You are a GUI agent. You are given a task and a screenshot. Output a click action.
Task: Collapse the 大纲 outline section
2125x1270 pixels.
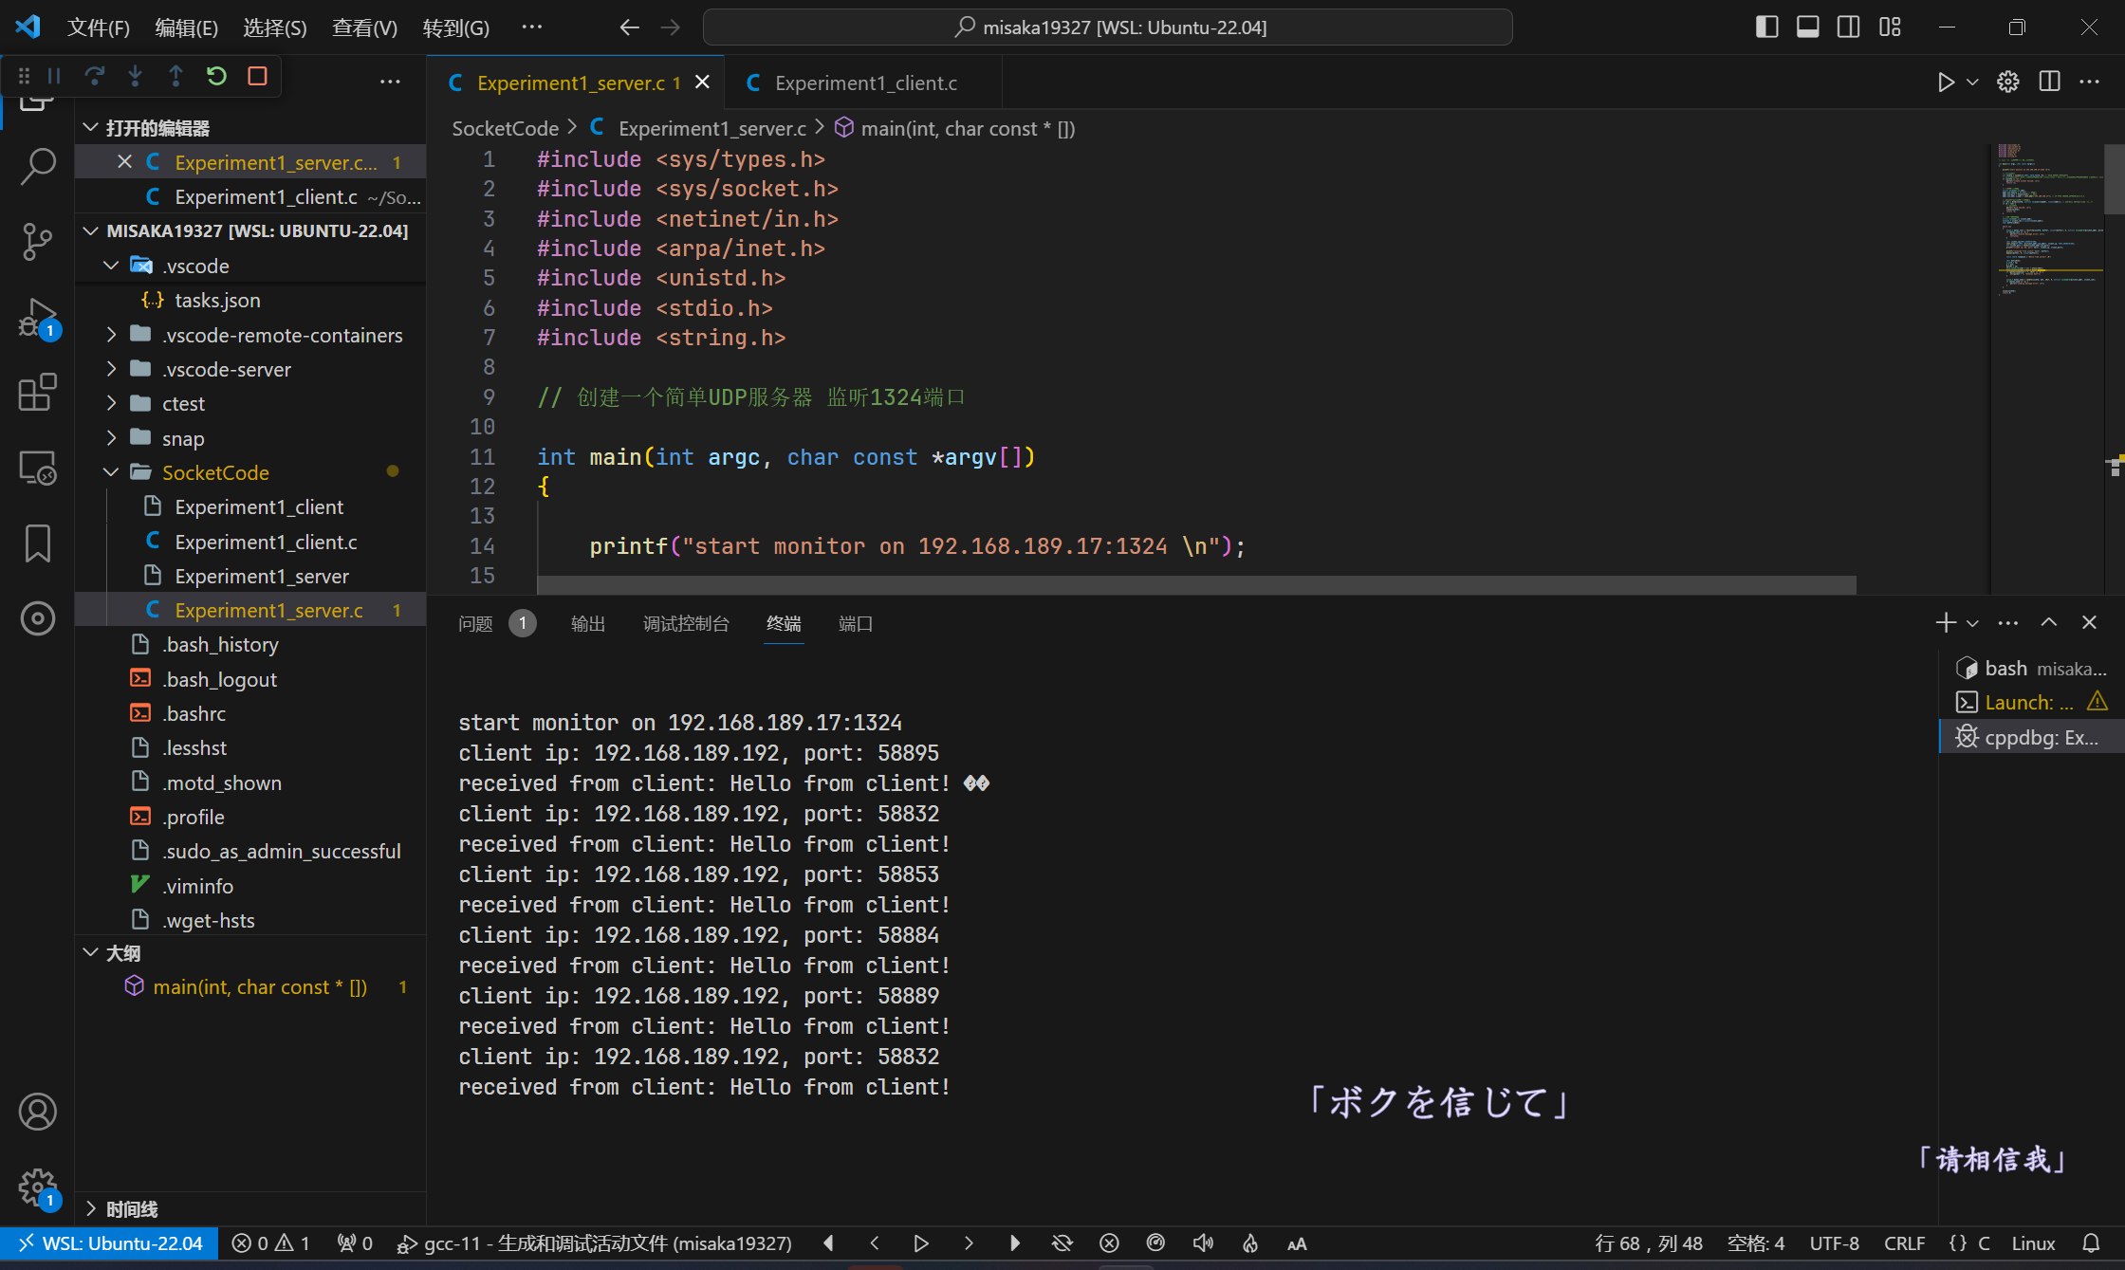pos(250,952)
